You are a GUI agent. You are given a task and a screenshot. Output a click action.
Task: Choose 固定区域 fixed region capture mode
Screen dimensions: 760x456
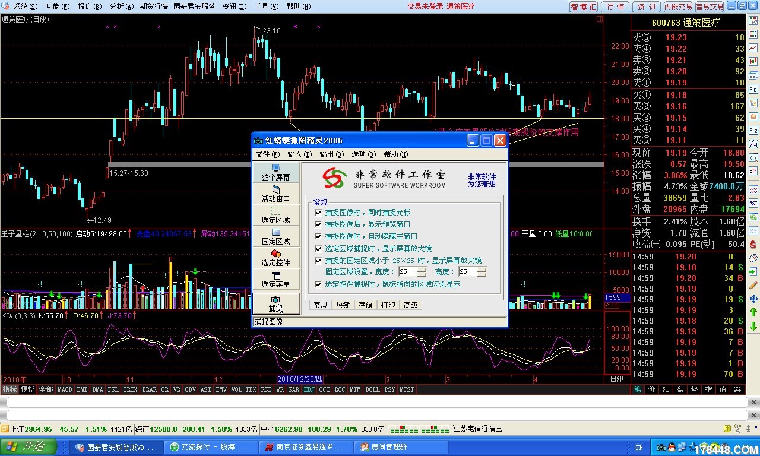click(x=276, y=237)
